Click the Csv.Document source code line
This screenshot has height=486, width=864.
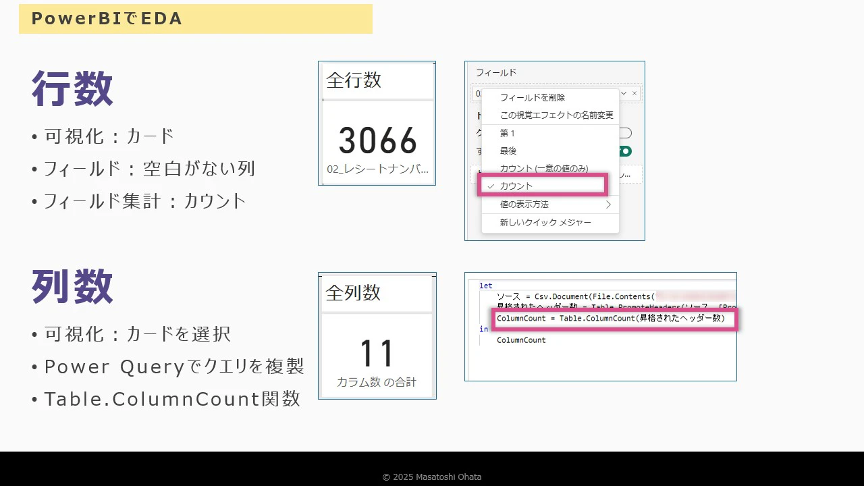pos(616,296)
